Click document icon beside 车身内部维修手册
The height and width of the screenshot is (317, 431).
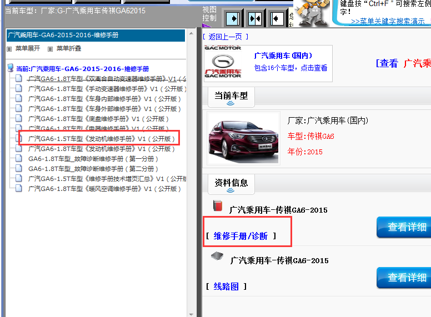[x=19, y=98]
